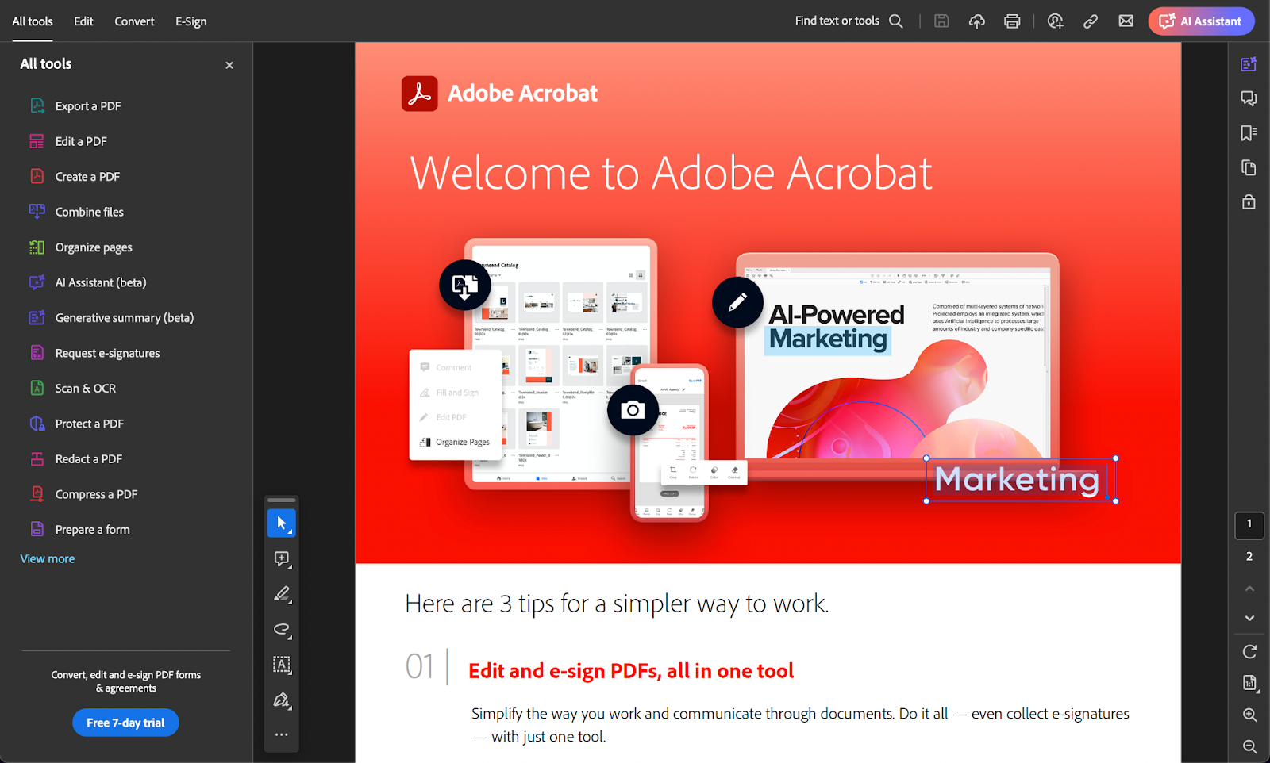
Task: Click the share with others icon
Action: [1055, 21]
